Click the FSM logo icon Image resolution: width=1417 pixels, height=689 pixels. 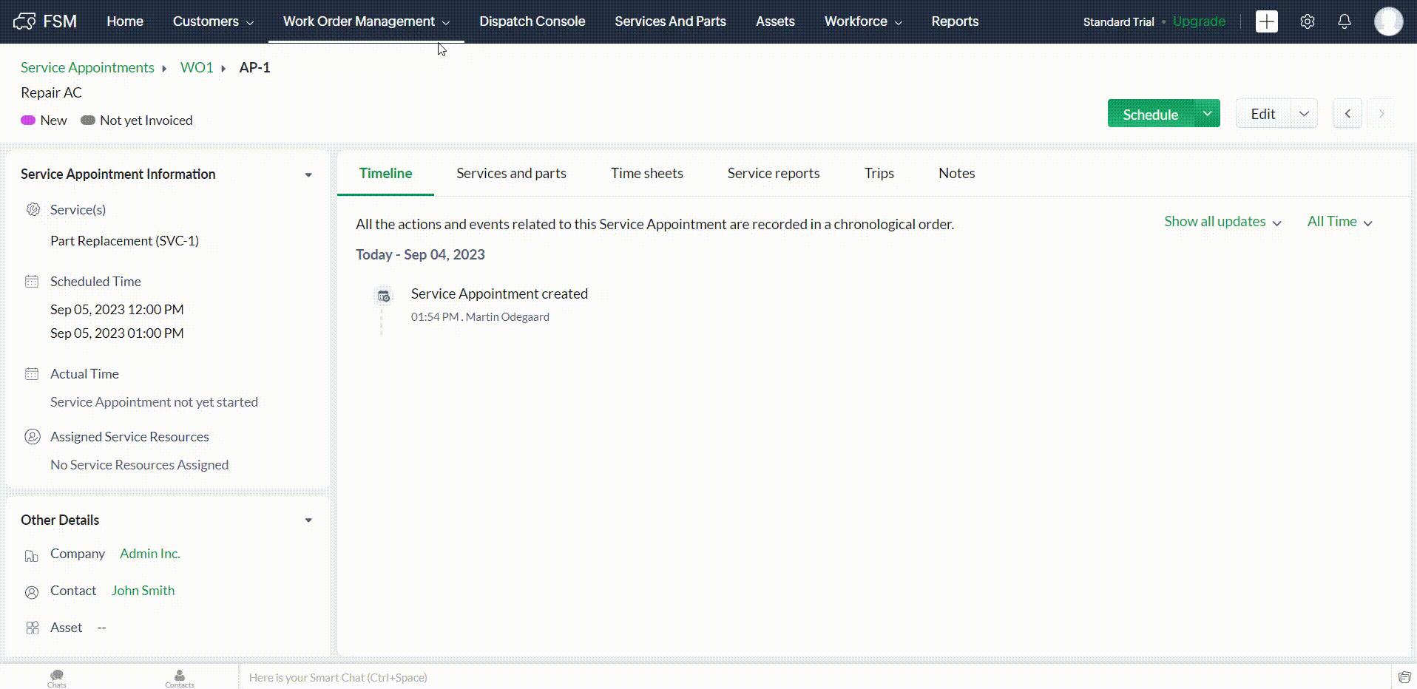click(24, 21)
